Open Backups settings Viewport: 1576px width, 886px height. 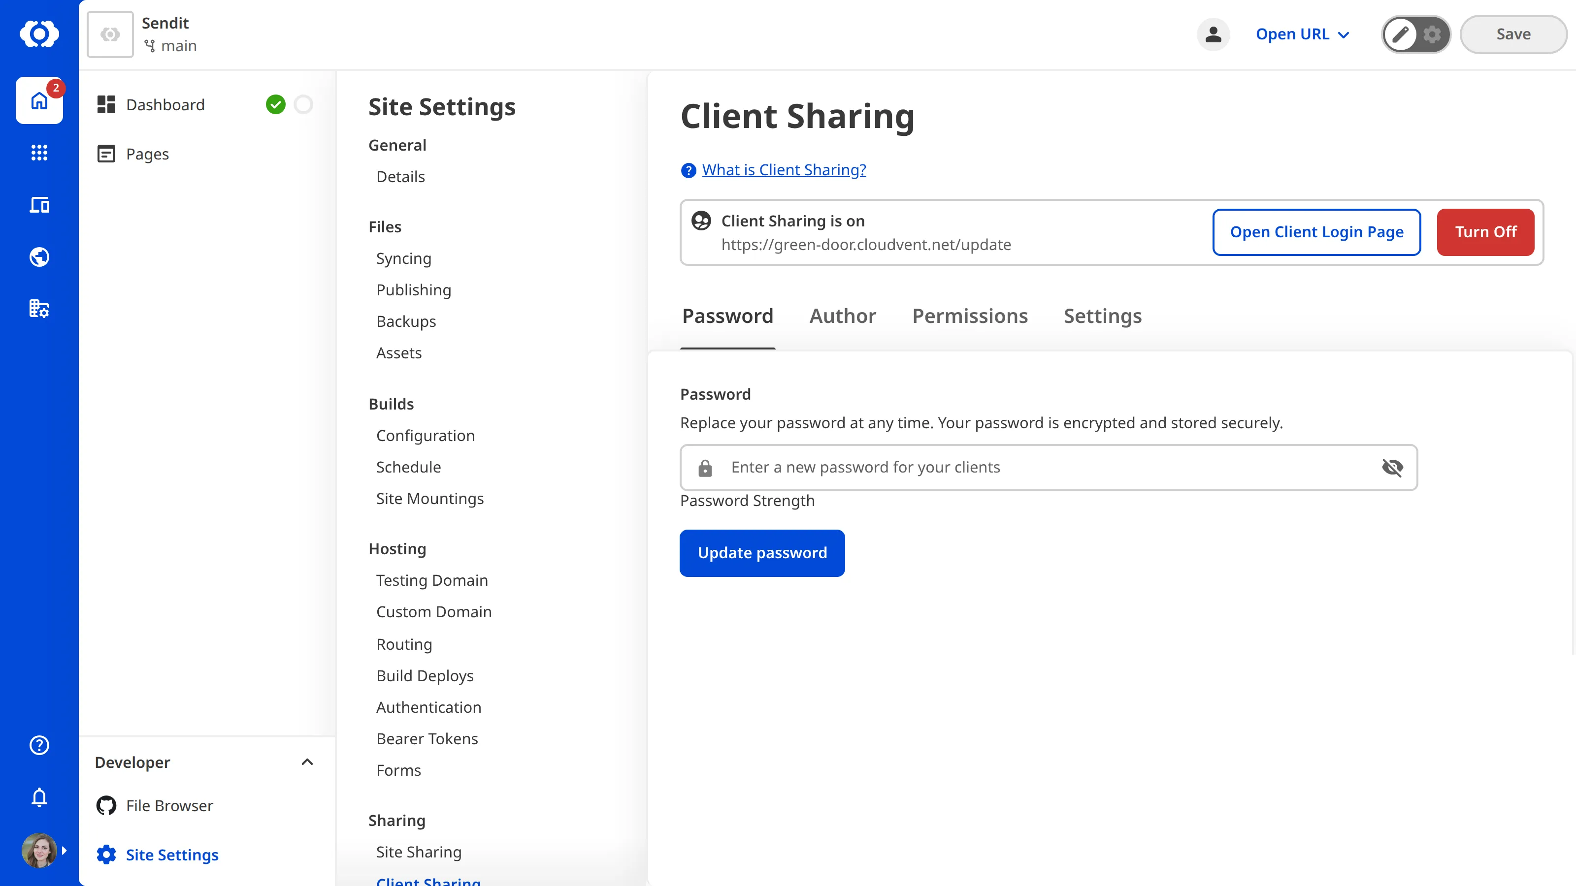(x=406, y=321)
